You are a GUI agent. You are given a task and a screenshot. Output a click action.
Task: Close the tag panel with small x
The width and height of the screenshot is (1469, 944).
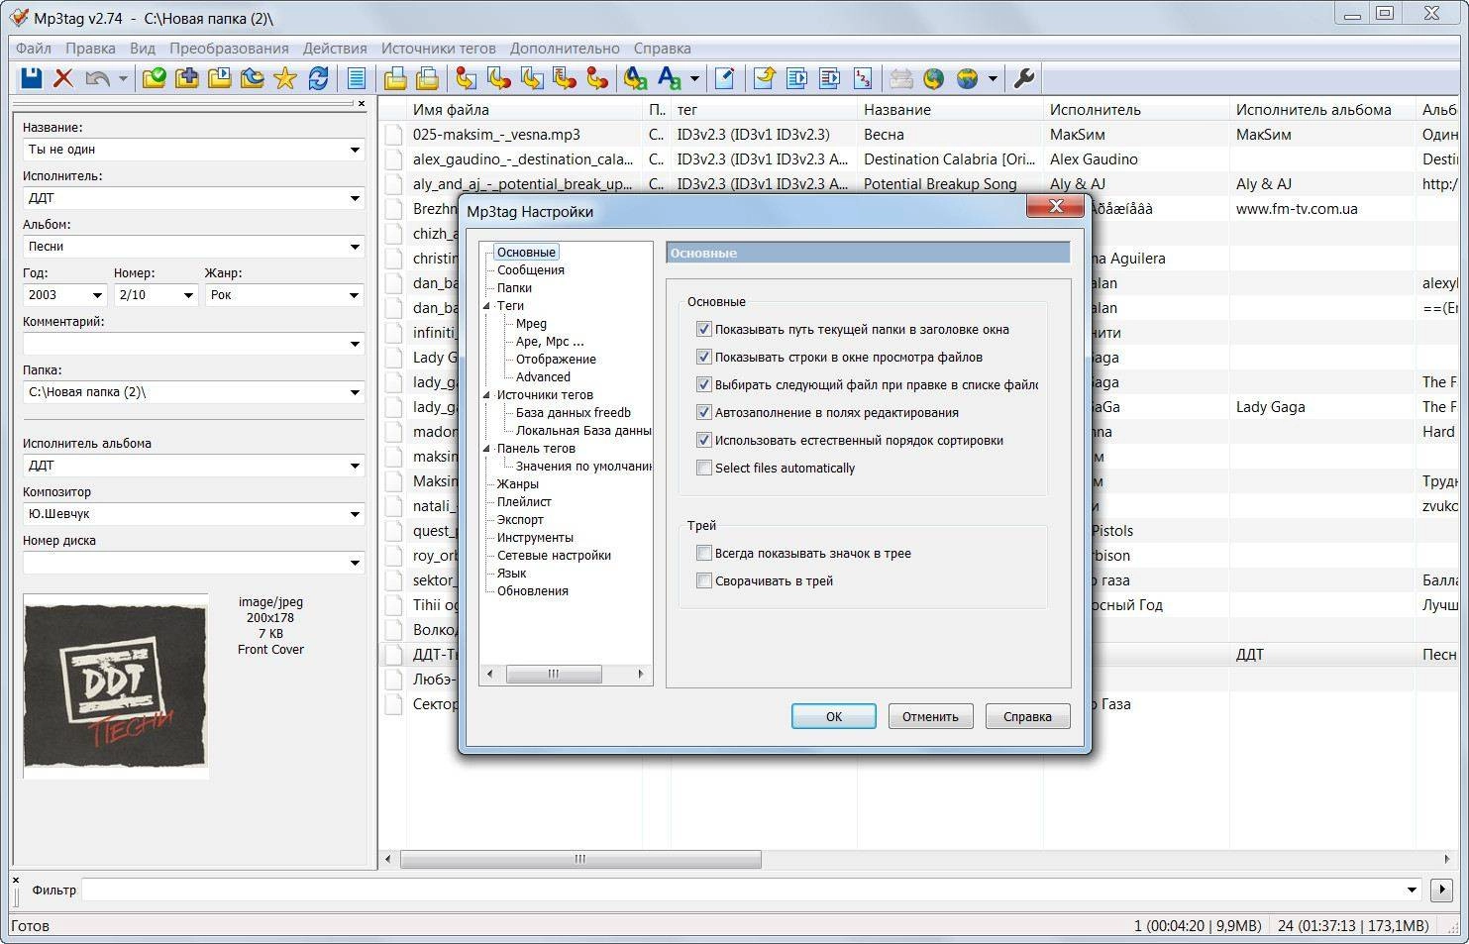[x=361, y=103]
